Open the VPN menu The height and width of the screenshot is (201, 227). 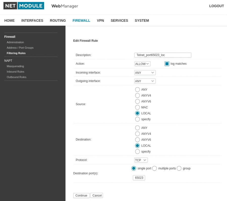(100, 20)
